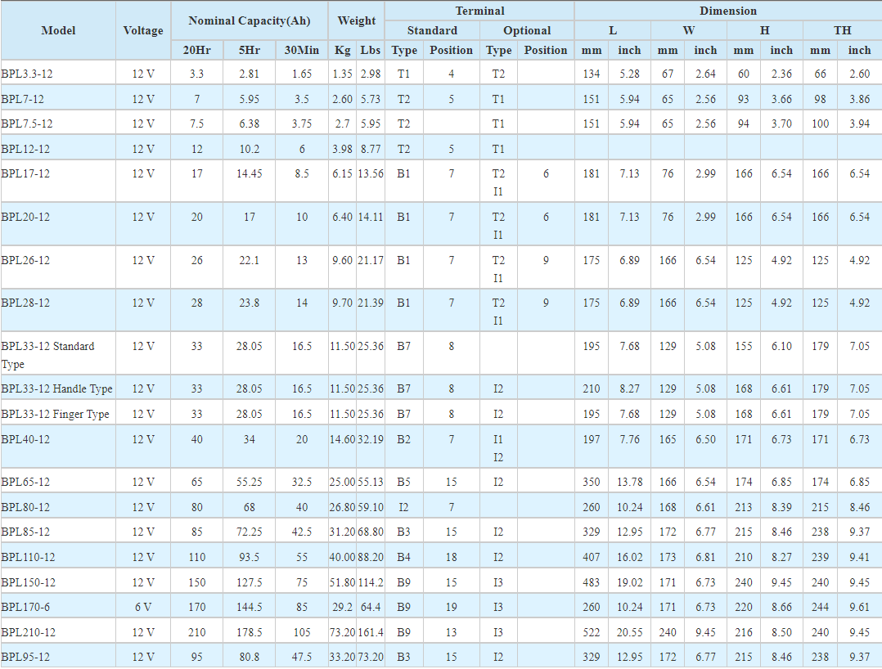Screen dimensions: 882x669
Task: Click the Optional terminal sub-header
Action: point(527,30)
